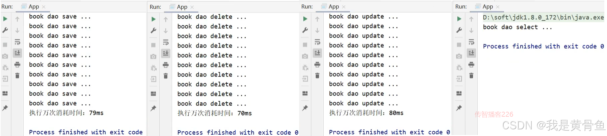Click stop button in select output panel
This screenshot has width=607, height=136.
tap(459, 45)
